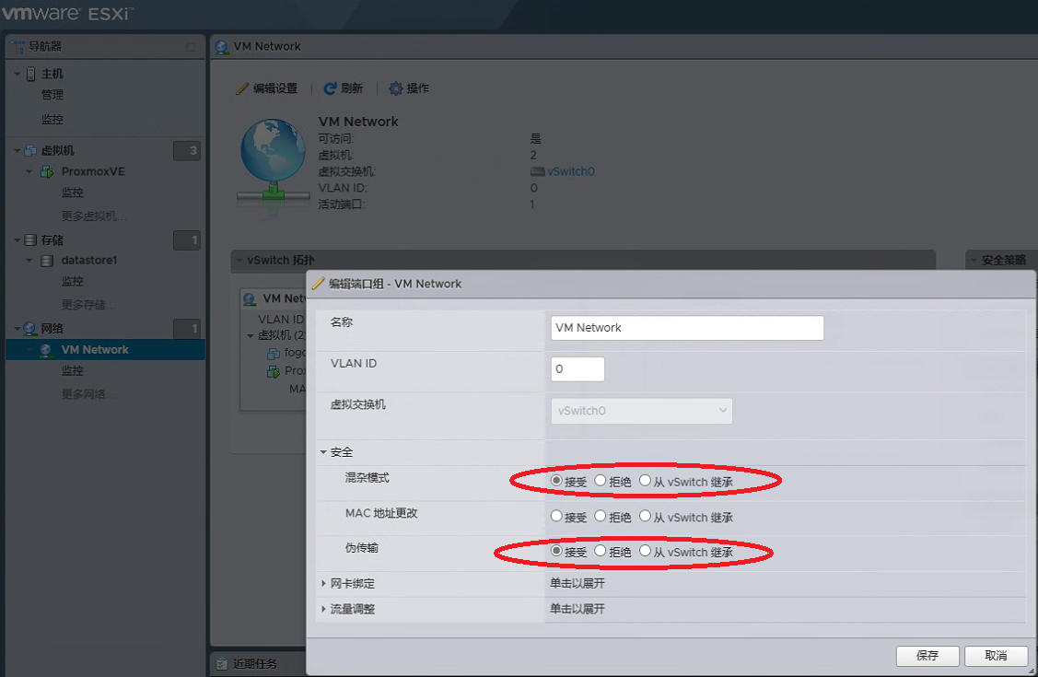Follow the vSwitch0 link
The image size is (1038, 677).
point(571,172)
